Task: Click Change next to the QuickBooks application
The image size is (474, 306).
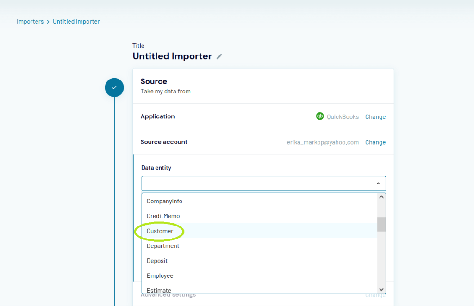Action: pos(375,117)
